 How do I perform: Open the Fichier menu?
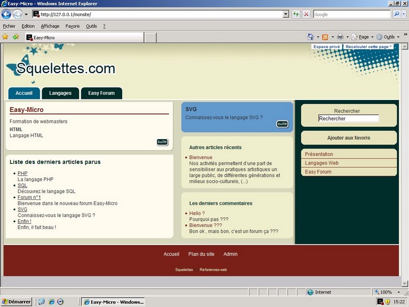(x=9, y=26)
